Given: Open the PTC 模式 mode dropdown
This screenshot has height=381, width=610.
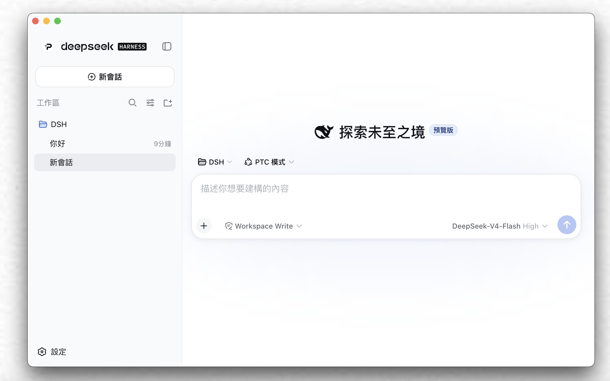Looking at the screenshot, I should pyautogui.click(x=269, y=162).
